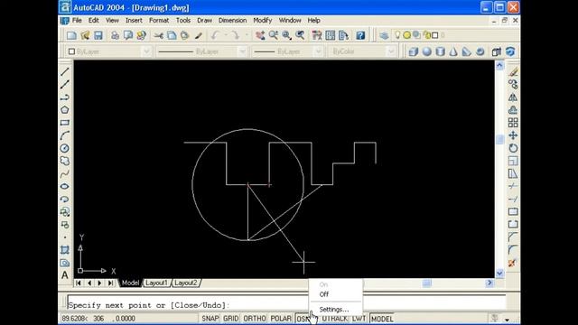Select the Ellipse tool
Viewport: 578px width, 325px height.
click(x=65, y=187)
